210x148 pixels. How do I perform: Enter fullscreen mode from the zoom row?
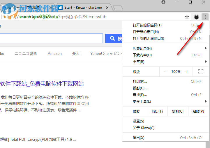(200, 71)
